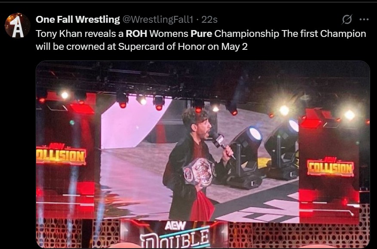Open the One Fall Wrestling display name
This screenshot has width=377, height=249.
(x=78, y=19)
